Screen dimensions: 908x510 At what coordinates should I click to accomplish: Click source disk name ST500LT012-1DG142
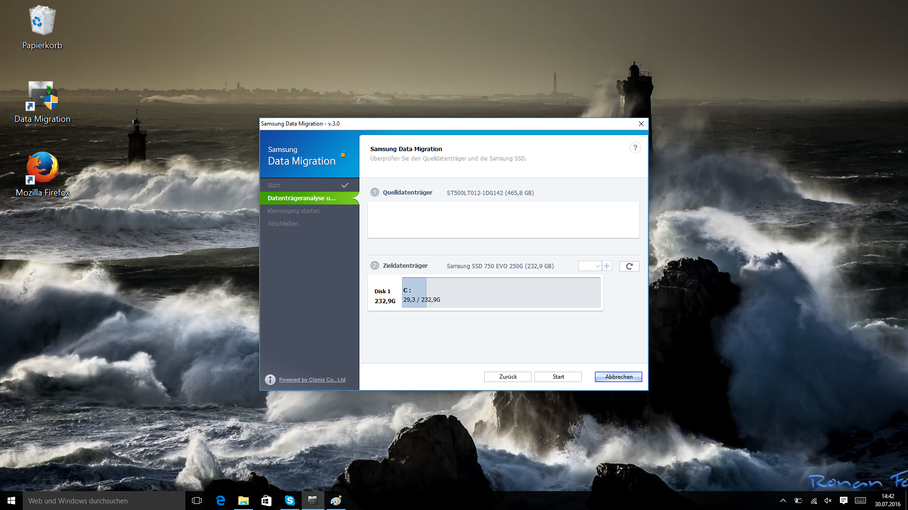pos(490,193)
